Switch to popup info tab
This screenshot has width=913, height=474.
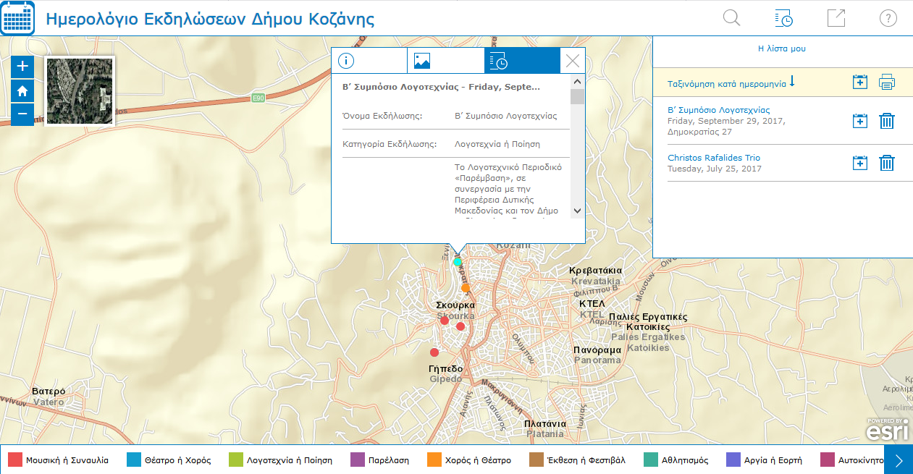(369, 61)
